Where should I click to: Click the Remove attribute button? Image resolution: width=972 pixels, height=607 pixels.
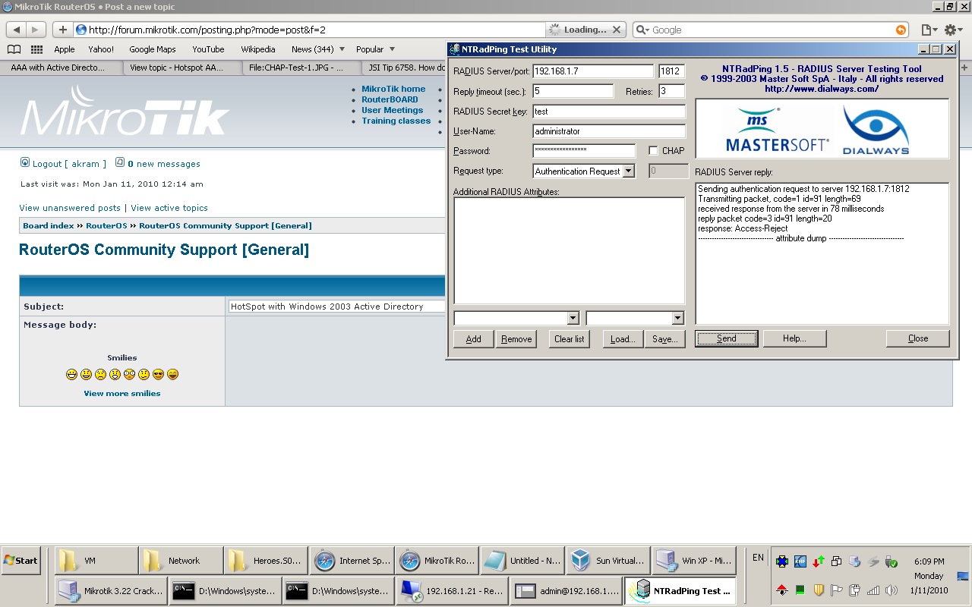point(516,339)
